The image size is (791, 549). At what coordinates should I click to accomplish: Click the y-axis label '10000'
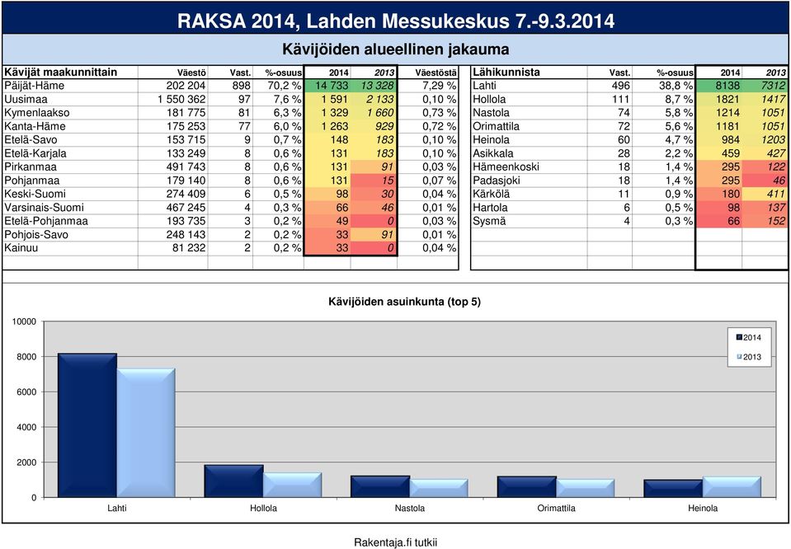click(x=25, y=321)
